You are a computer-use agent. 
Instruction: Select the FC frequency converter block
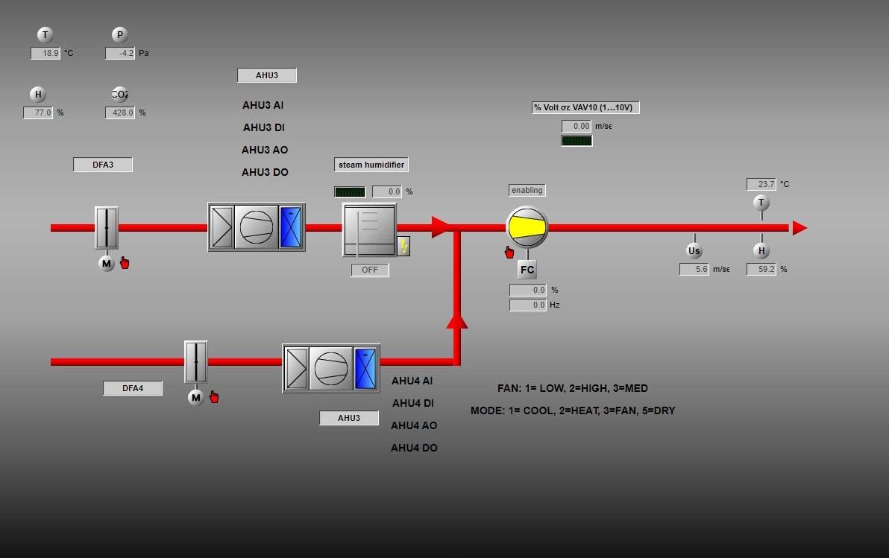pos(527,270)
